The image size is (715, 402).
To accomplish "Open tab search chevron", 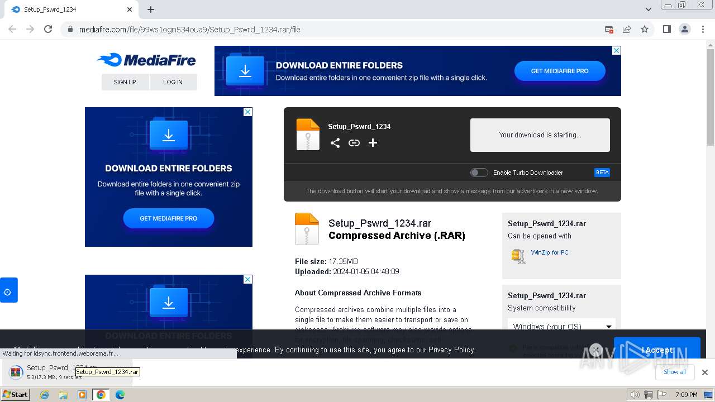I will (648, 9).
